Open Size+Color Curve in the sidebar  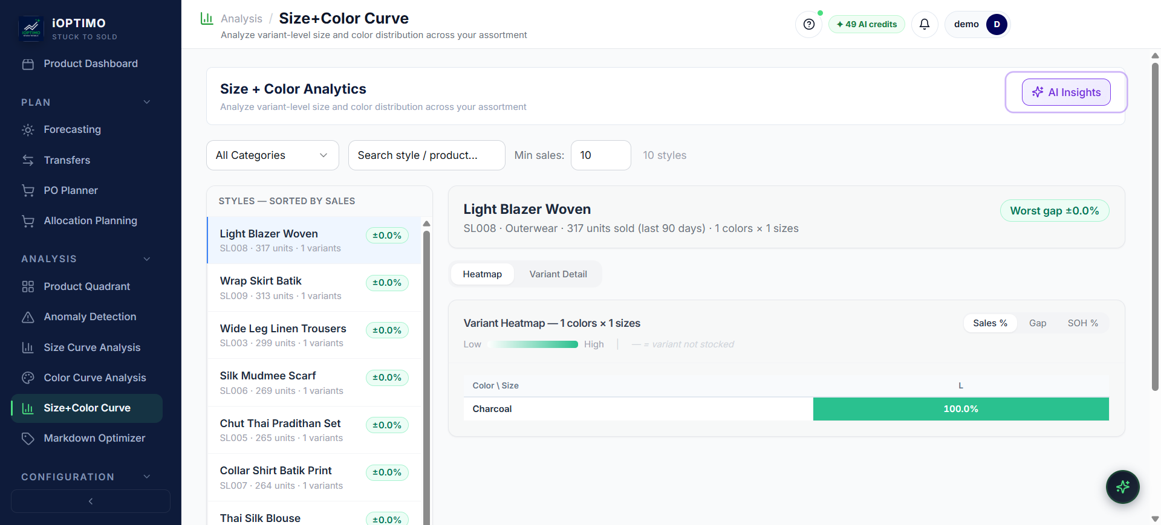click(x=87, y=408)
